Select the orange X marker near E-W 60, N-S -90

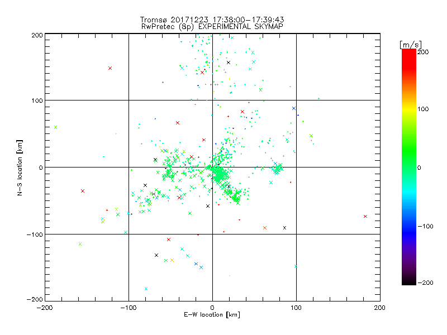pos(265,228)
